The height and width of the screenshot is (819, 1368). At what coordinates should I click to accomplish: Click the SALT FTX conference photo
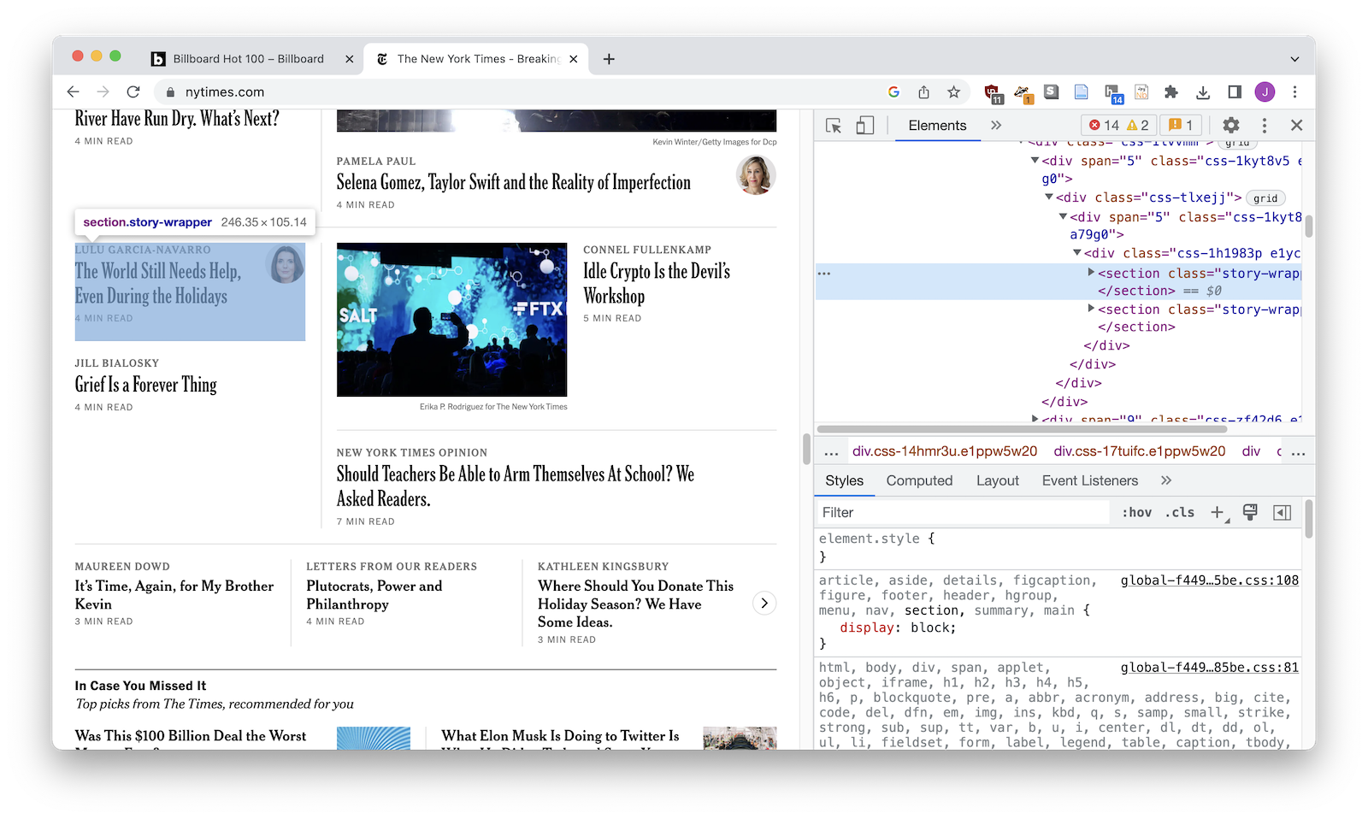[x=451, y=320]
